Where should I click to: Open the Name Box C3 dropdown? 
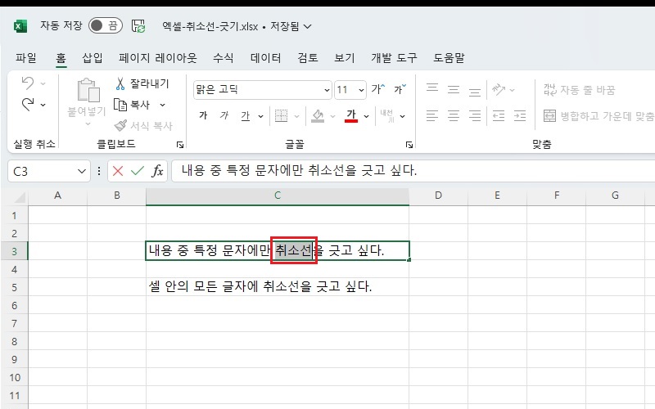(82, 171)
